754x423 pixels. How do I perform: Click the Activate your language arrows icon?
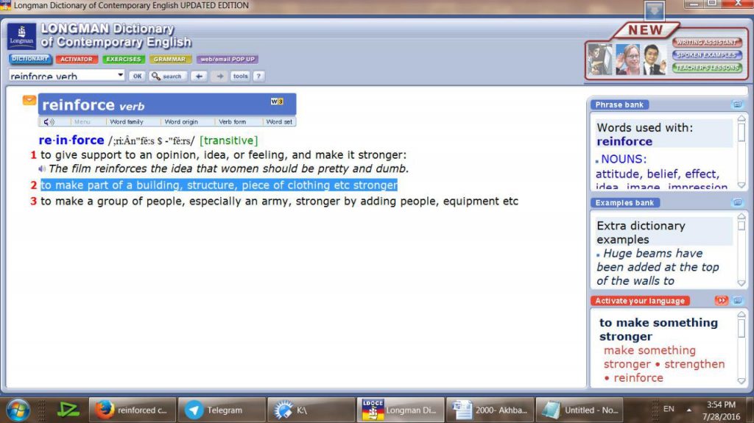coord(721,300)
